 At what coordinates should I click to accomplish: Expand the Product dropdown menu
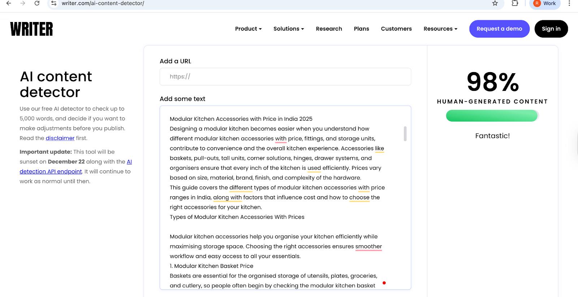coord(248,29)
